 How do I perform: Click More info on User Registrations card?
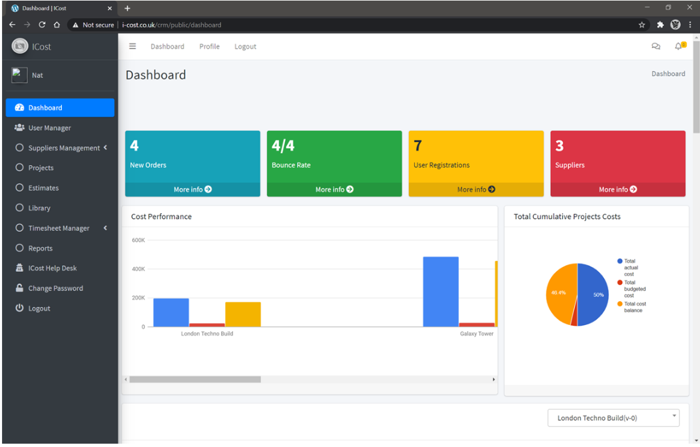pyautogui.click(x=476, y=190)
